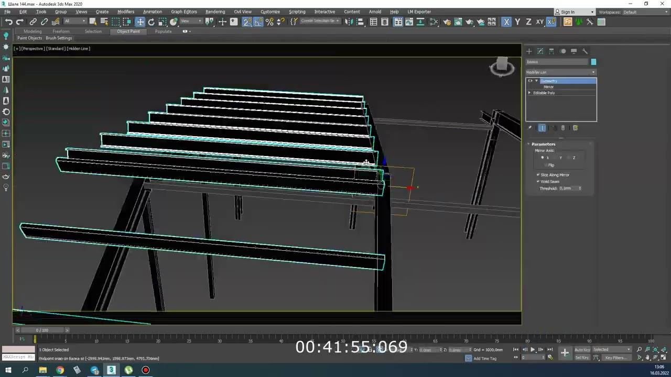Toggle the Angle Snap icon
Viewport: 671px width, 377px height.
258,22
